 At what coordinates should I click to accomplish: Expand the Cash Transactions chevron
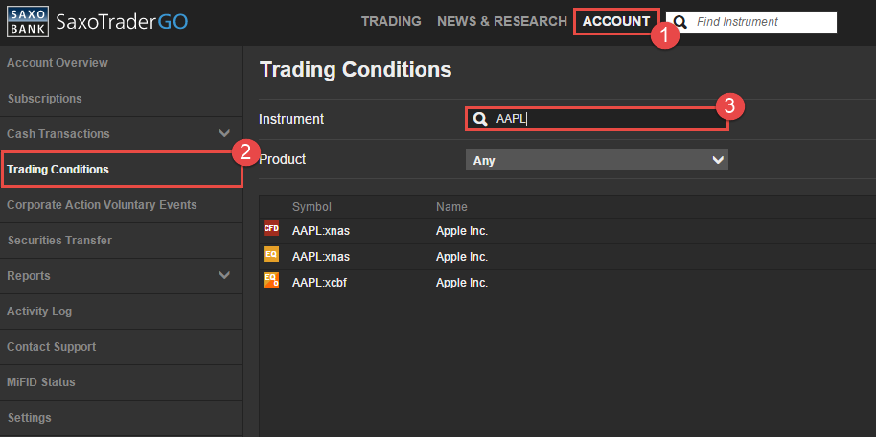click(224, 133)
